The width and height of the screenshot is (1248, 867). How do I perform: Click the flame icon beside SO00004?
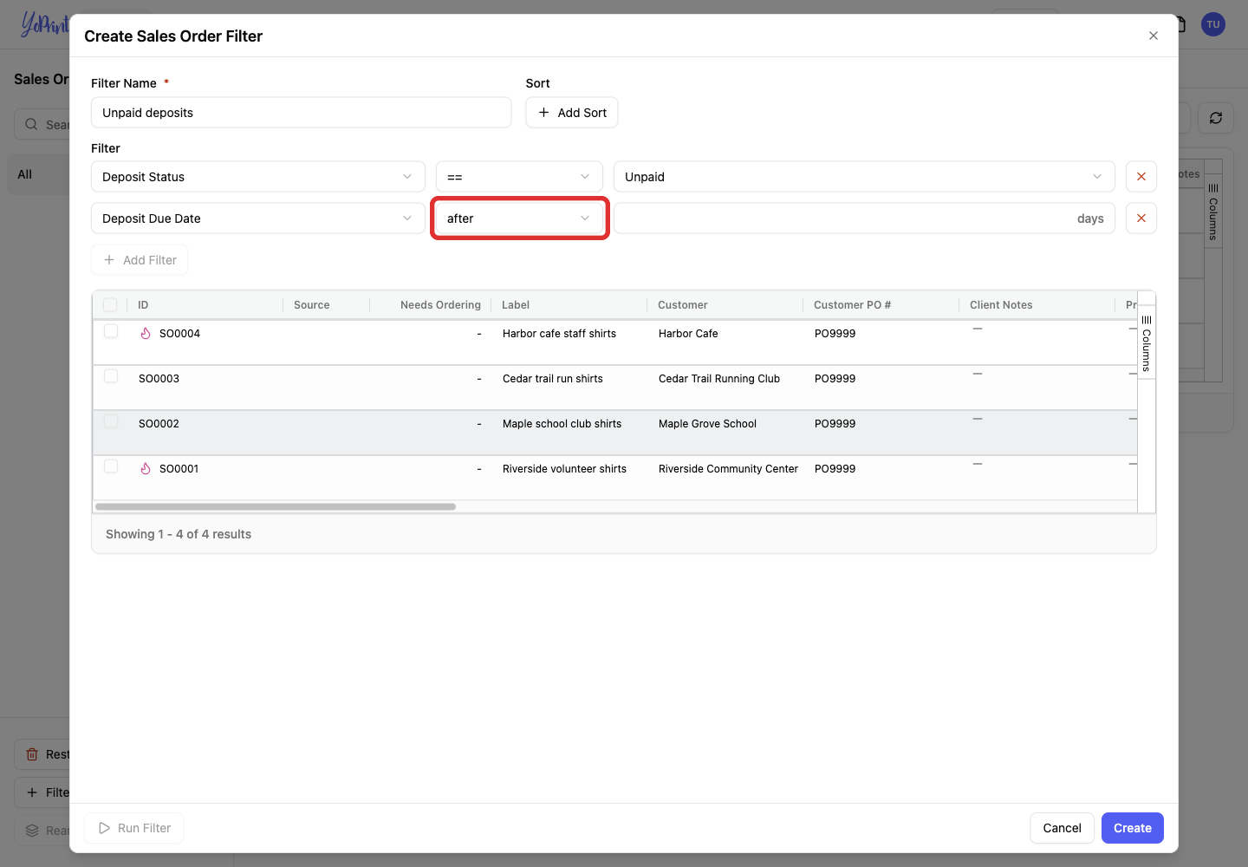pos(146,334)
